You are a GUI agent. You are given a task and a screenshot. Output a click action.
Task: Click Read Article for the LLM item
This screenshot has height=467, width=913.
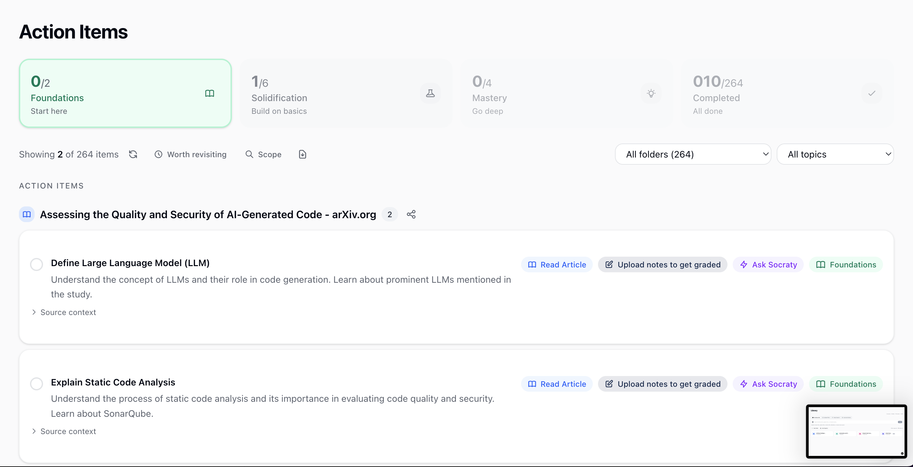(x=557, y=264)
